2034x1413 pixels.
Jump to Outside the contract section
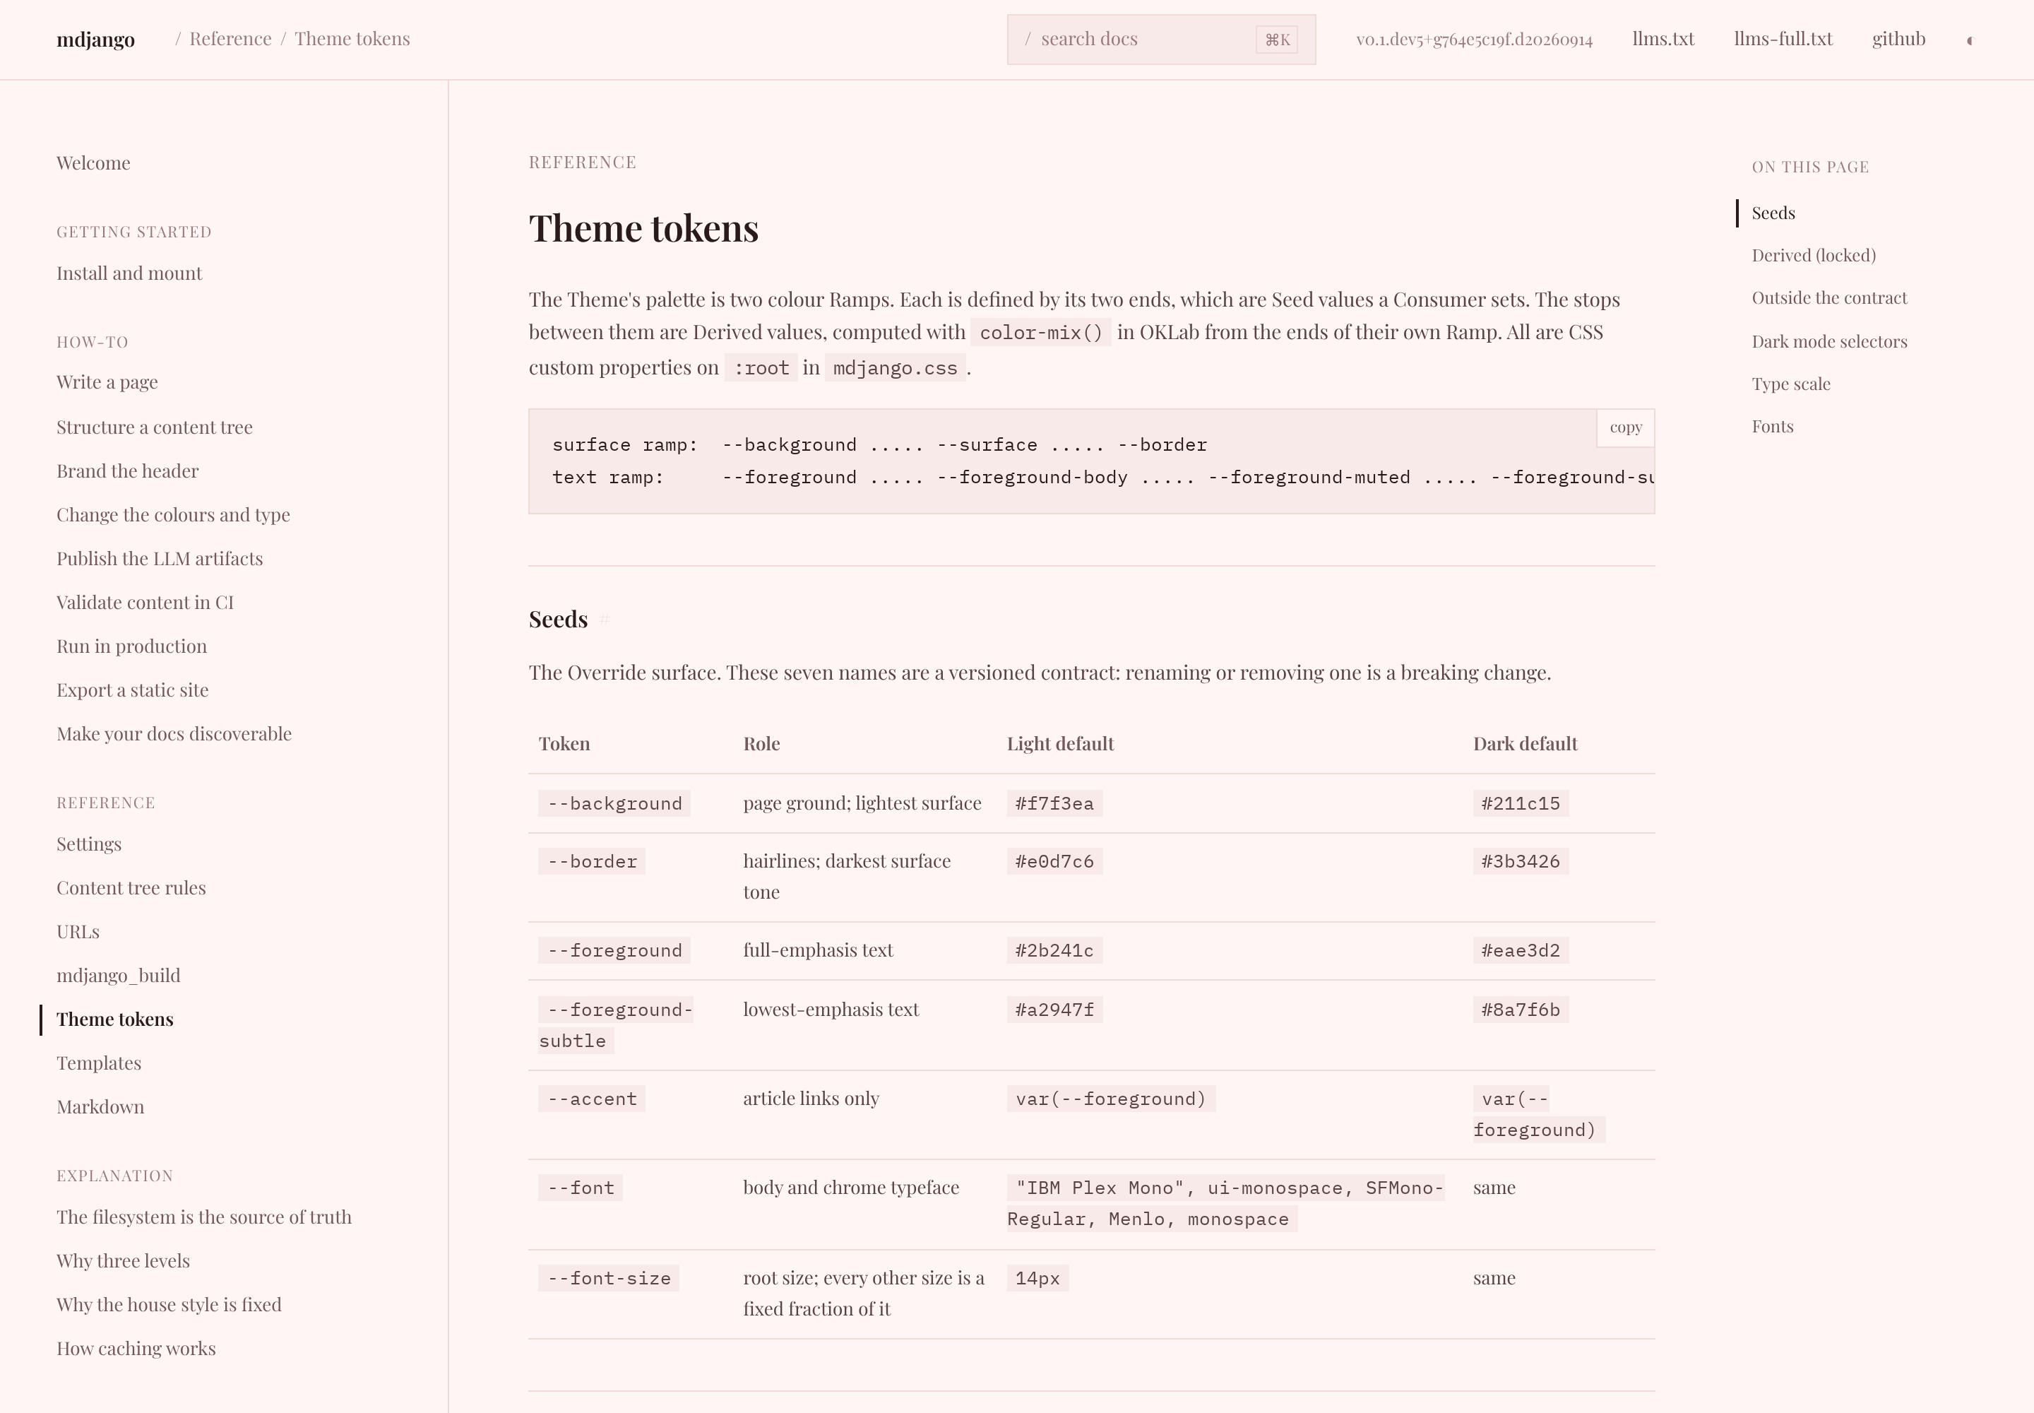pos(1829,298)
